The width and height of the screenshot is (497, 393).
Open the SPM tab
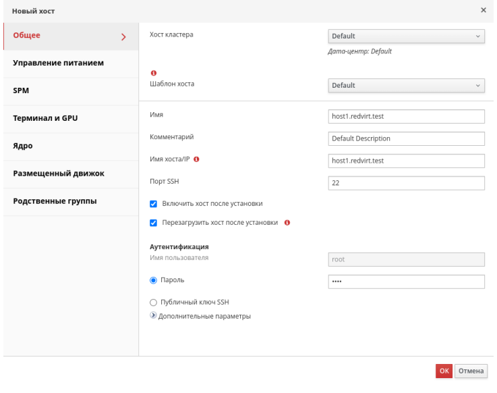tap(71, 90)
